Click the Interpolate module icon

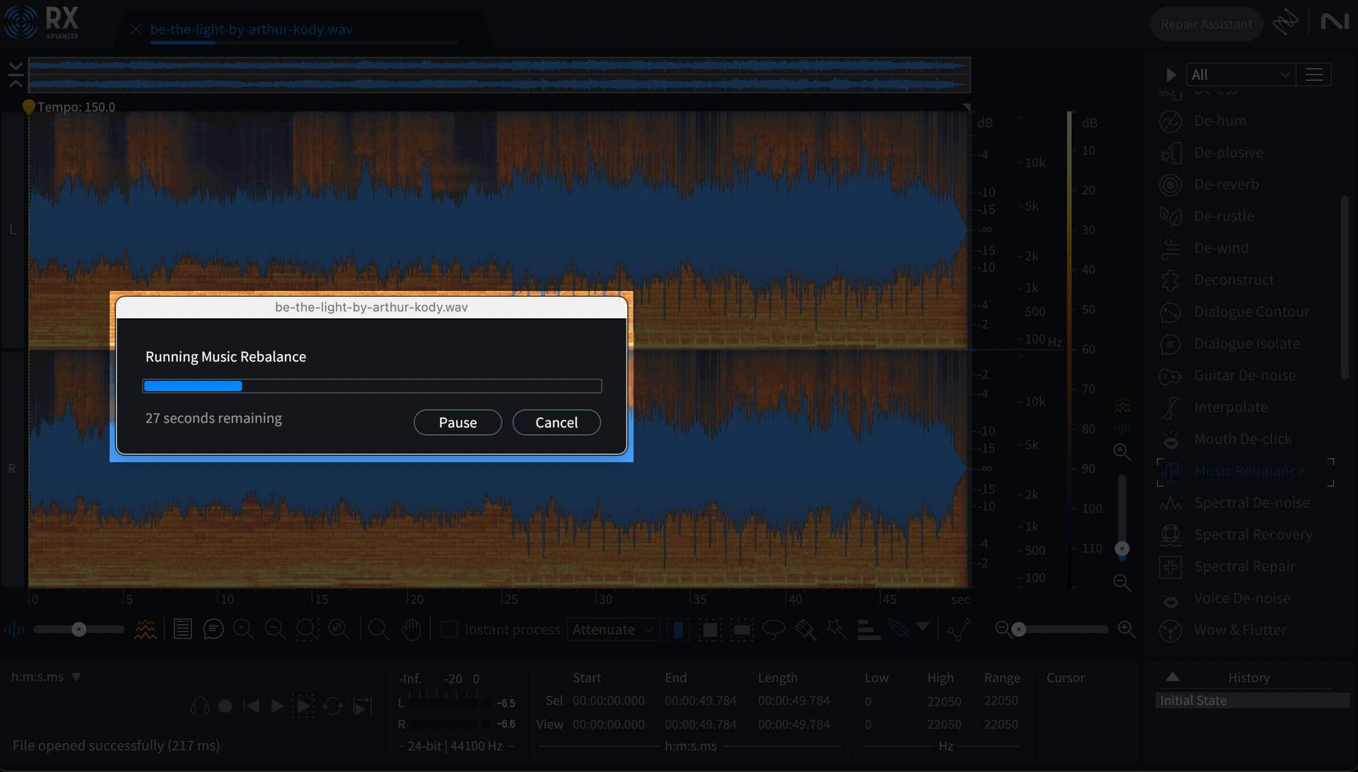(x=1170, y=408)
